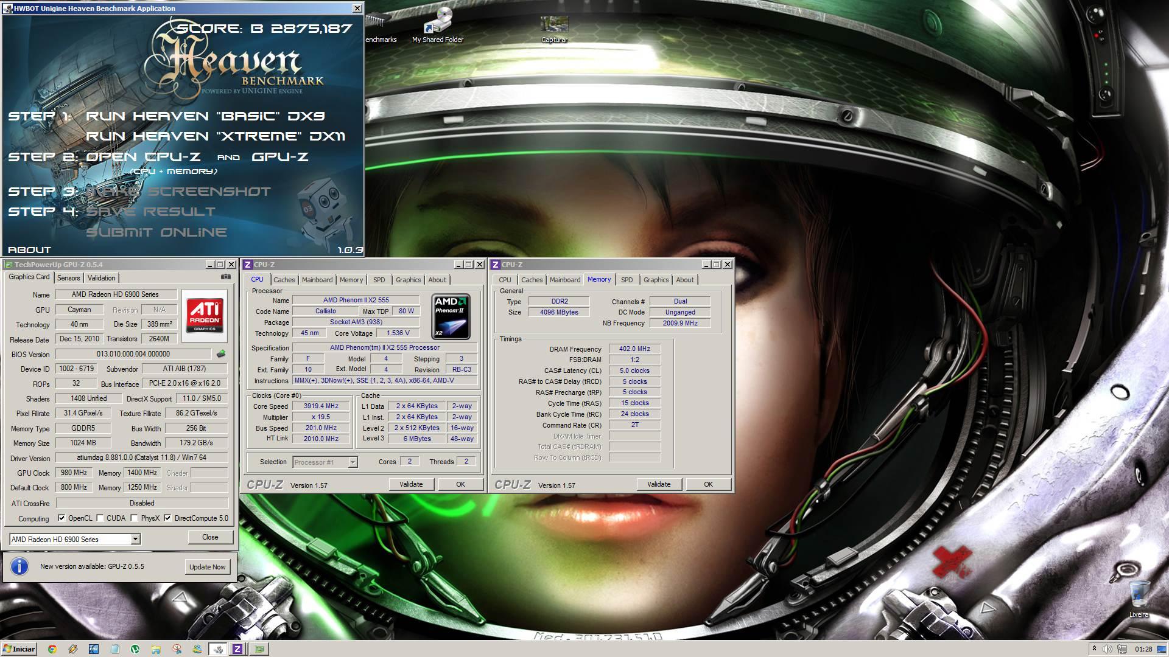Open the Snipping Tool taskbar icon

coord(177,649)
